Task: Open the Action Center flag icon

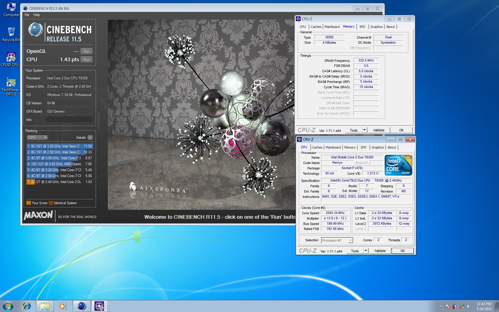Action: (x=447, y=306)
